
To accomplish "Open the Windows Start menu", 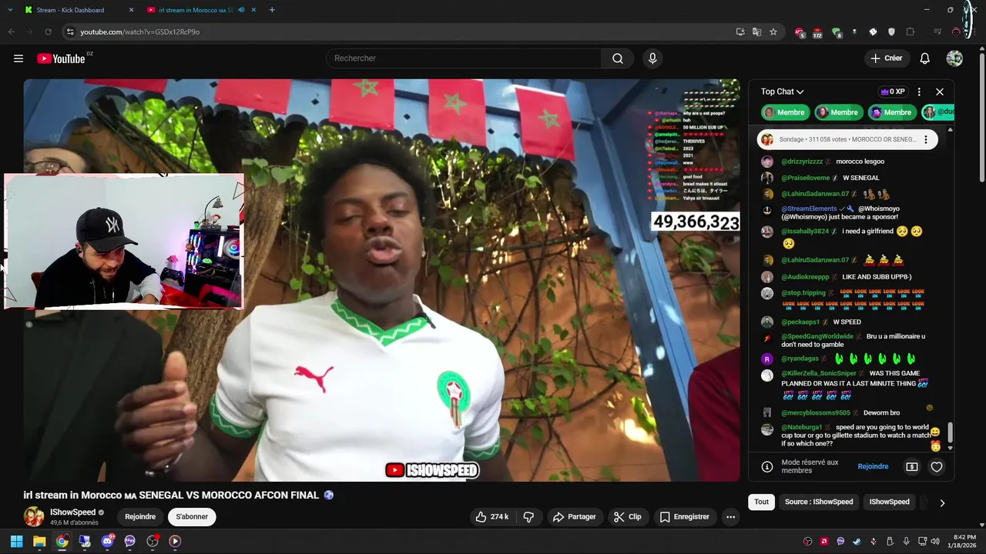I will point(16,541).
